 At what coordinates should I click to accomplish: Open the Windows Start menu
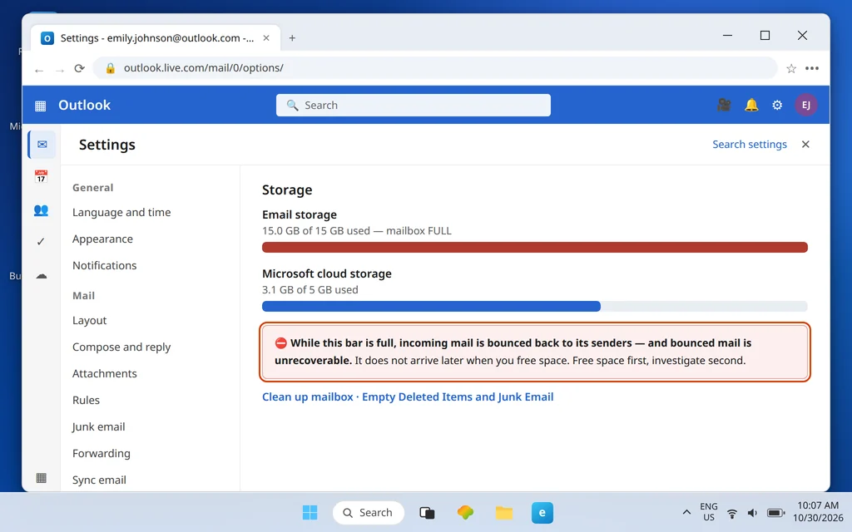310,512
